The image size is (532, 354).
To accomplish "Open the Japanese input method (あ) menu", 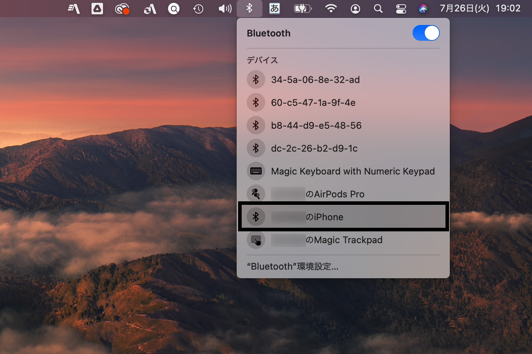I will pyautogui.click(x=274, y=8).
